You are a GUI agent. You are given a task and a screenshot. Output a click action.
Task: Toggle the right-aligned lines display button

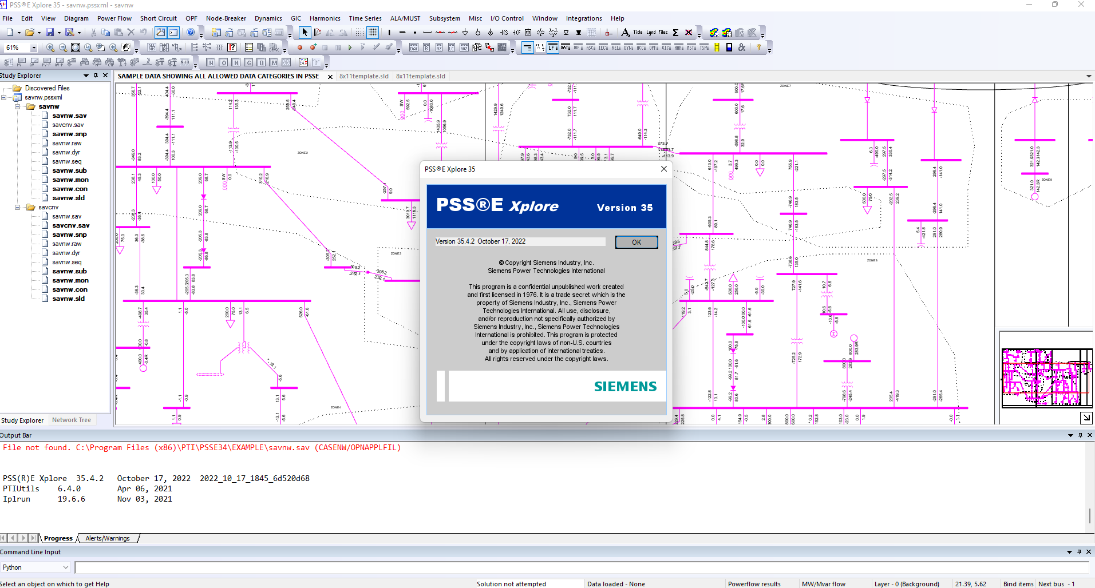pos(527,47)
